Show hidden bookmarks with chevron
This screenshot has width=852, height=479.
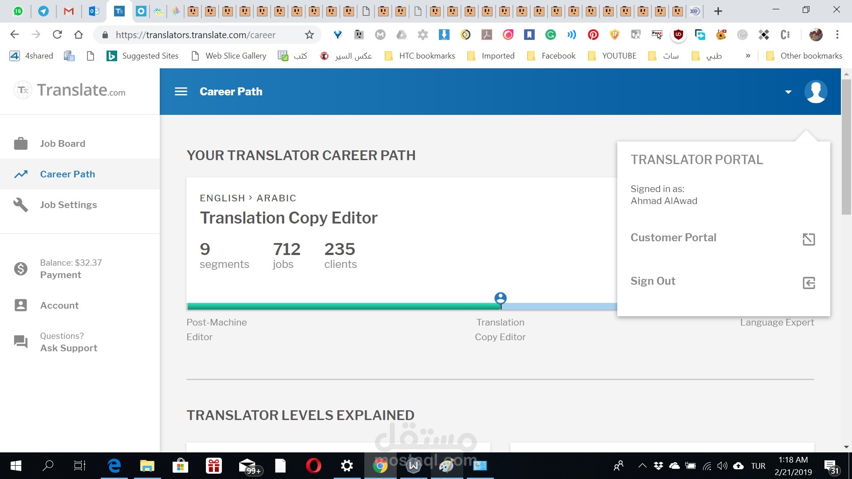(x=748, y=56)
